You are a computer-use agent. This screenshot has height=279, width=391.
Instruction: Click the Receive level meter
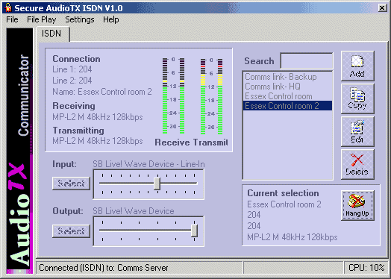174,96
